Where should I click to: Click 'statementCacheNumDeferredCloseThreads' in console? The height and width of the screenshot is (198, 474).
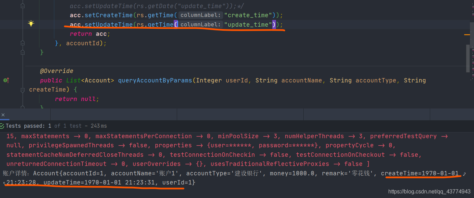pos(75,155)
